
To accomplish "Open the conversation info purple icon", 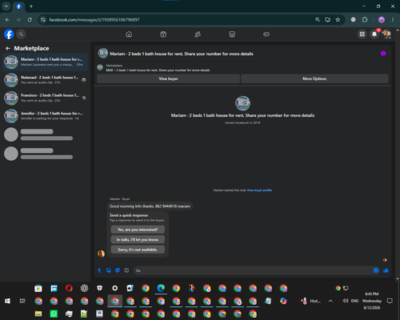I will coord(383,54).
